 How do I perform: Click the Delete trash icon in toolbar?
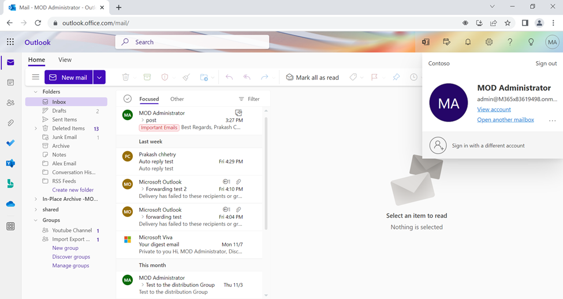point(125,77)
